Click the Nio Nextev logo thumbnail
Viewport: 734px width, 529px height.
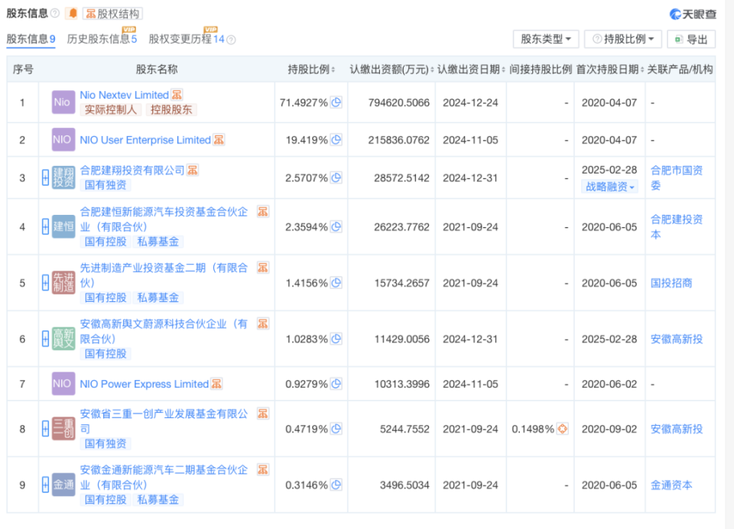tap(63, 102)
